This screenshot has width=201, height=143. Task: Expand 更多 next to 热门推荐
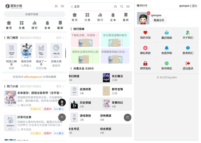pyautogui.click(x=60, y=38)
